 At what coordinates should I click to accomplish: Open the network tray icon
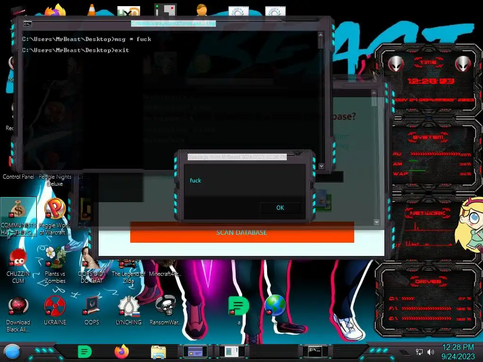419,352
